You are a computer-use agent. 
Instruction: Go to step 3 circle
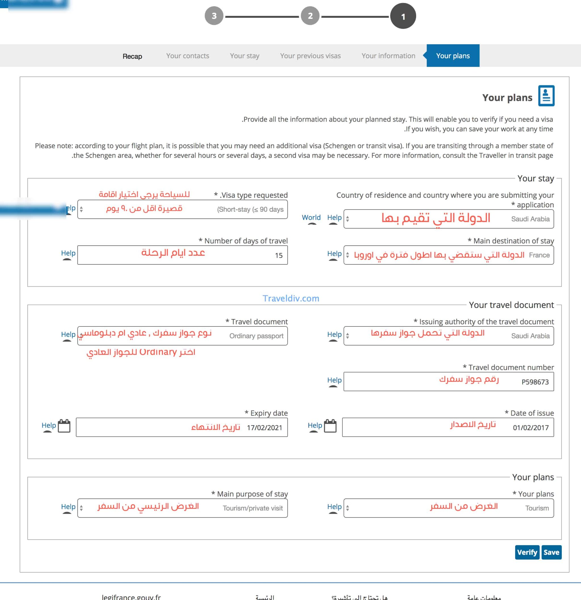click(214, 16)
